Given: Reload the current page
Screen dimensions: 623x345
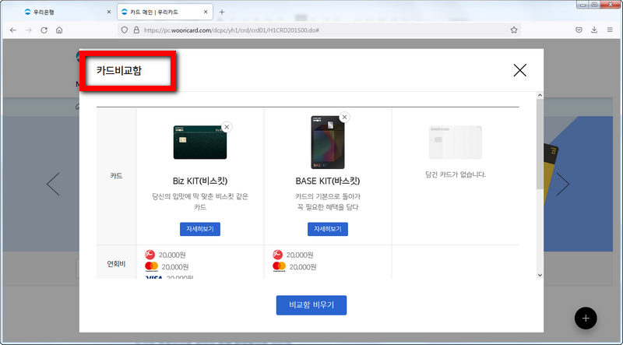Looking at the screenshot, I should tap(44, 30).
